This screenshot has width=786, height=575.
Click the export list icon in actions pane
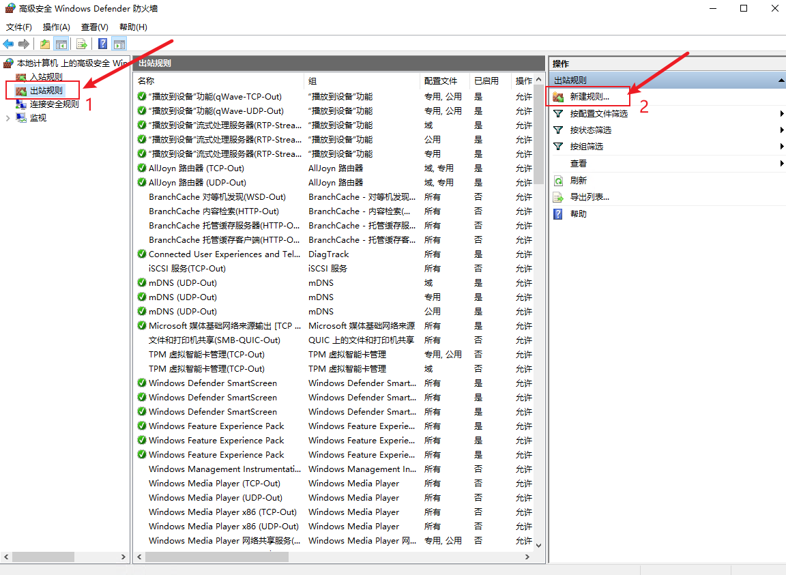(x=558, y=198)
